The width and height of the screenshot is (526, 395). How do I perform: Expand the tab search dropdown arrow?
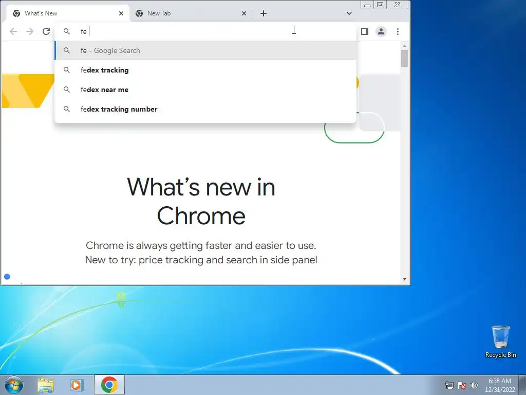349,13
